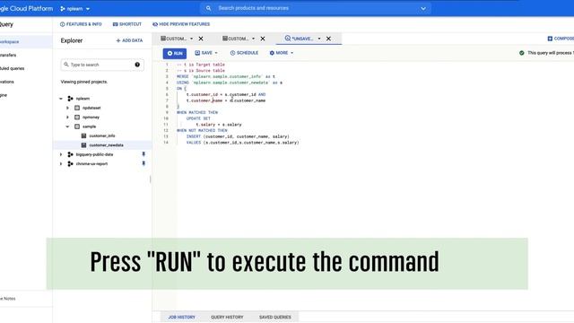Screen dimensions: 574x323
Task: Click the bigquery-public-data project icon
Action: point(70,154)
